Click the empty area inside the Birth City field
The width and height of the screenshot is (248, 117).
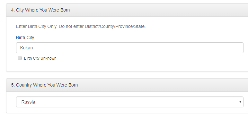tap(137, 48)
